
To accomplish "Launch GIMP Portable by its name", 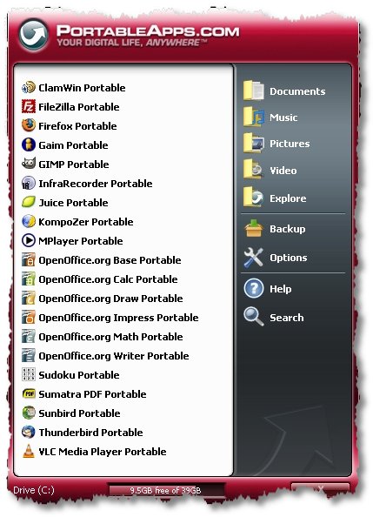I will [74, 164].
